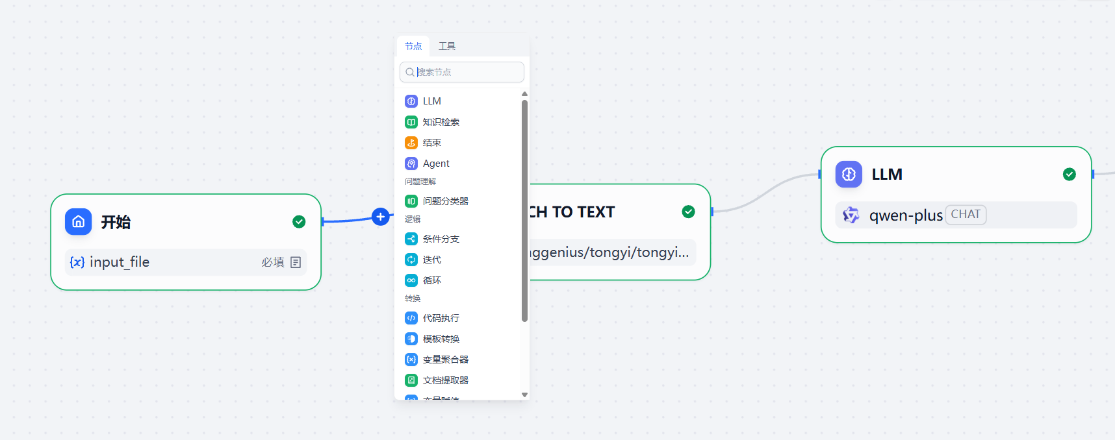Add a 条件分支 condition branch node

pos(441,239)
